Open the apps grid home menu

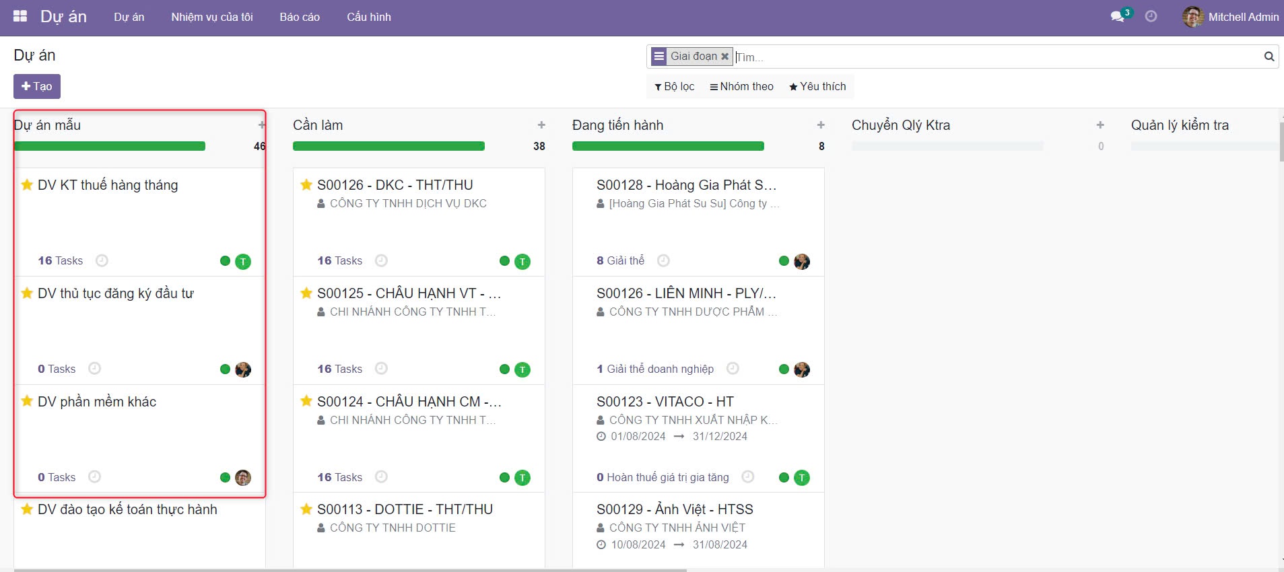coord(20,17)
